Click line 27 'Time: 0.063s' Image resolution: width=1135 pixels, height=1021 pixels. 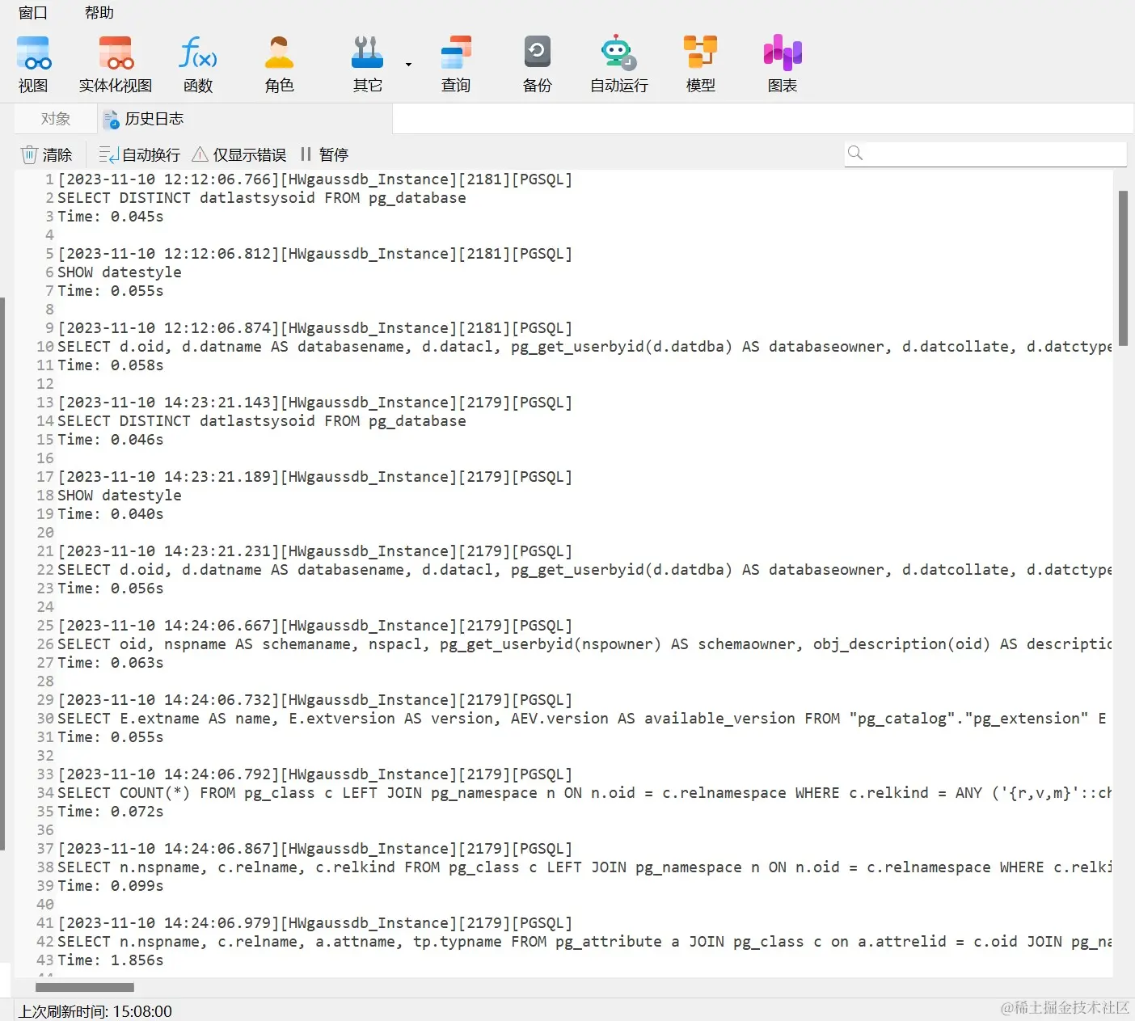tap(111, 663)
